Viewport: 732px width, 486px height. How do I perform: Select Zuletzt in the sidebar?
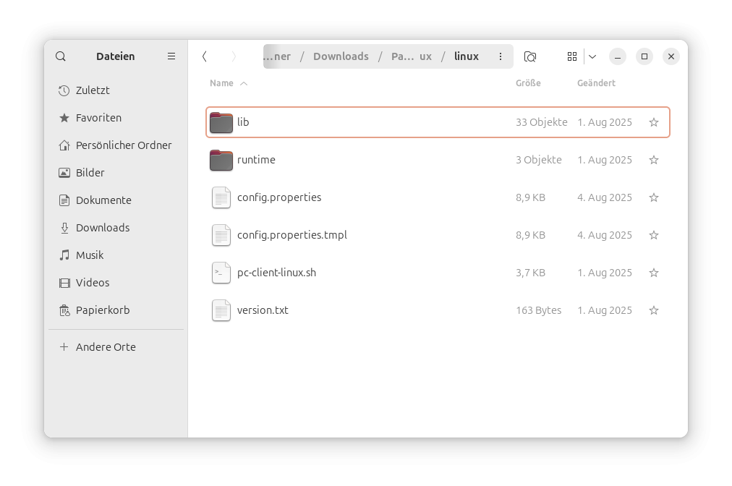tap(116, 90)
